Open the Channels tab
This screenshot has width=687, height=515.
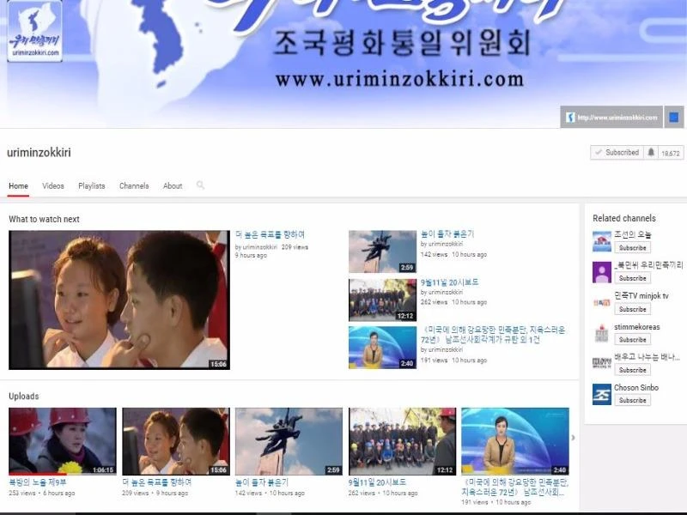tap(134, 186)
